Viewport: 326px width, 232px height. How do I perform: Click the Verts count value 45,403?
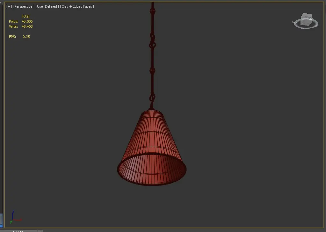(27, 26)
